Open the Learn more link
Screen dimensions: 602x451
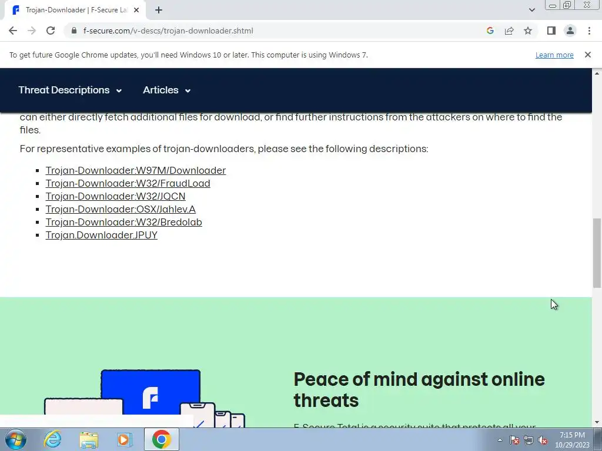pos(554,55)
